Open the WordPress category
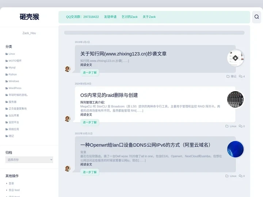 coord(15,88)
